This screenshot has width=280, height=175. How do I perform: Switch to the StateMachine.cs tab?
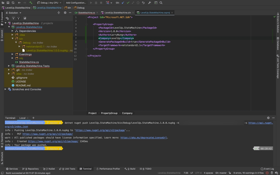pos(86,13)
